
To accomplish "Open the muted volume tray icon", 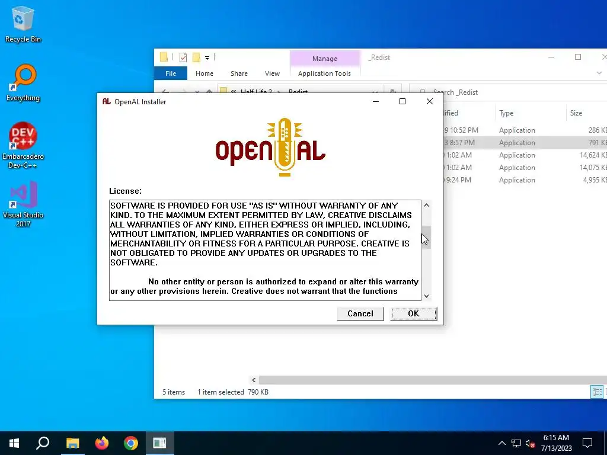I will [531, 443].
